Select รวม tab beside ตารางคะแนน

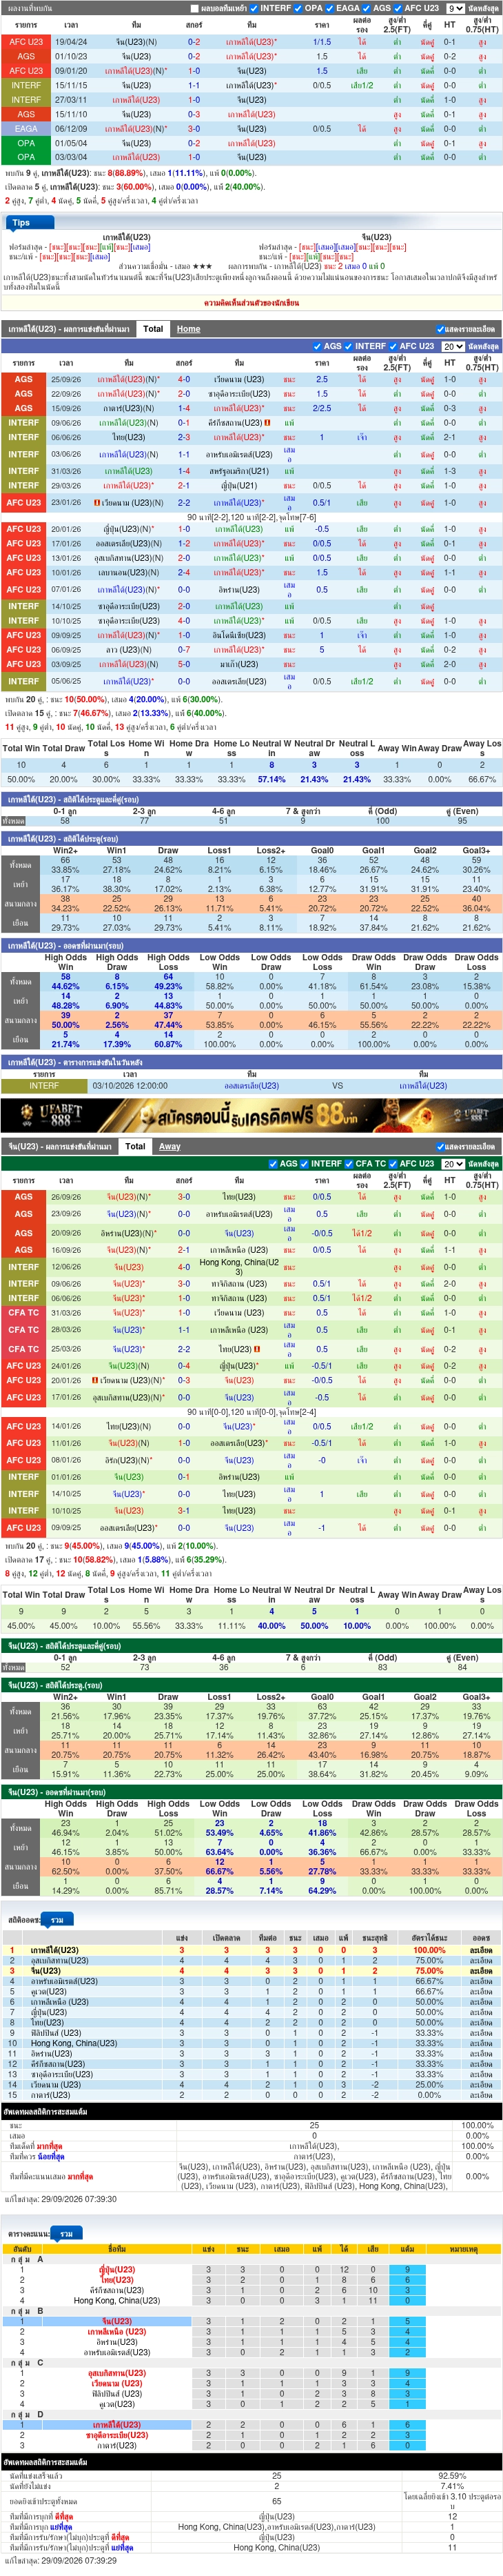pos(66,2233)
